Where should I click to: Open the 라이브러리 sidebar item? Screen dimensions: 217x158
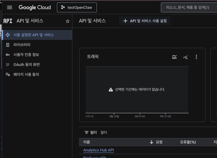click(x=37, y=45)
